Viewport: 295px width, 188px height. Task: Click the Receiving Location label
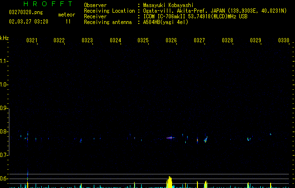109,11
